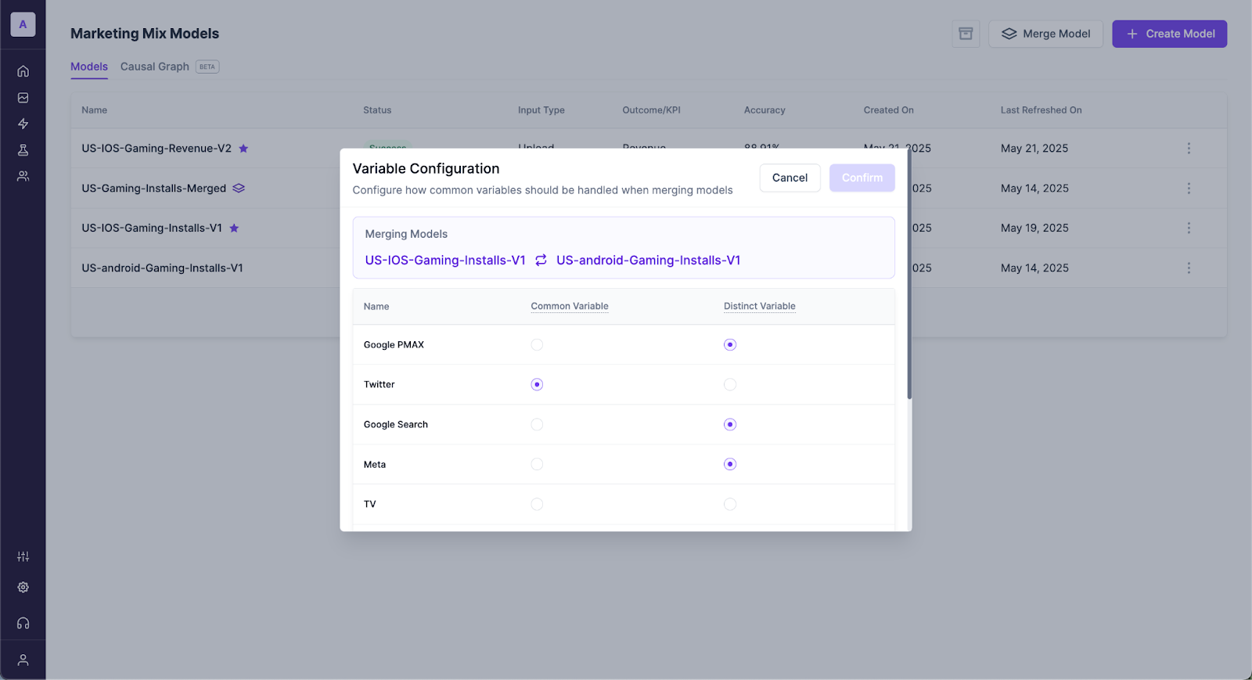The height and width of the screenshot is (680, 1252).
Task: Open row menu for US-Gaming-Installs-Merged
Action: coord(1189,189)
